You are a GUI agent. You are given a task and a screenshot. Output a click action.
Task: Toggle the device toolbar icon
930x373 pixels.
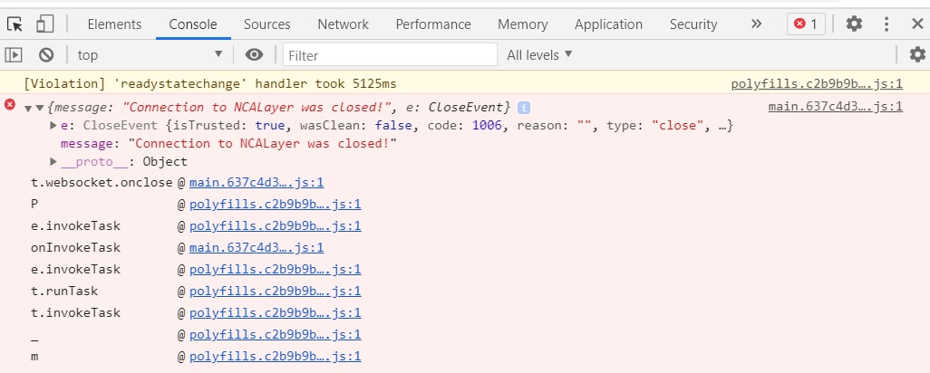click(45, 24)
